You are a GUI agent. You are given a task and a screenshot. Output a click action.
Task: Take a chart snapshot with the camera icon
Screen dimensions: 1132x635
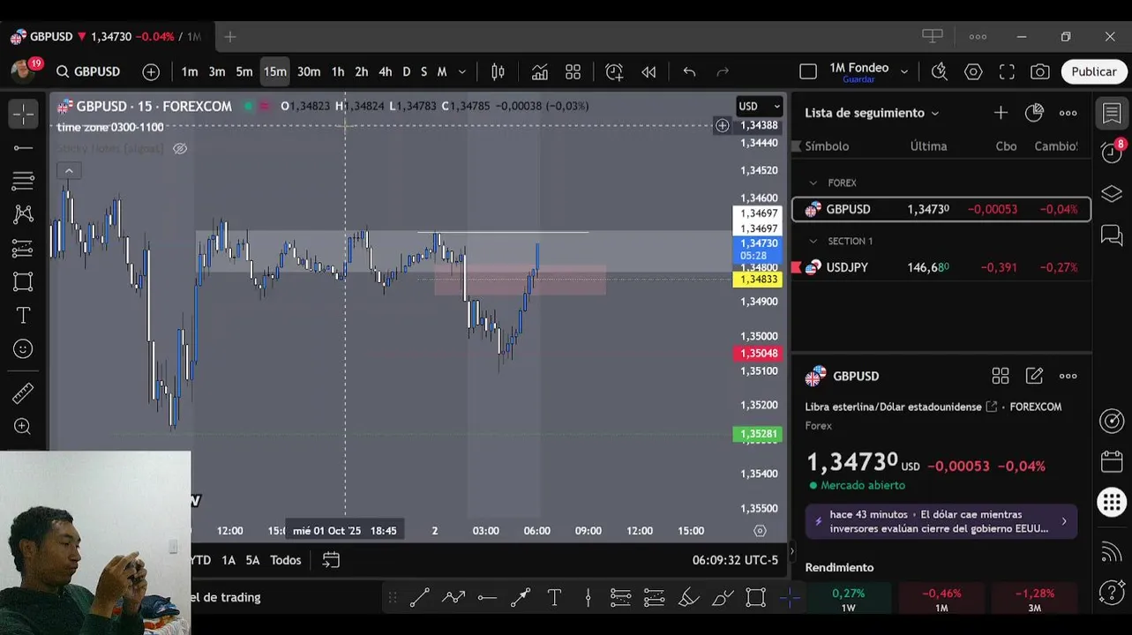pyautogui.click(x=1040, y=71)
